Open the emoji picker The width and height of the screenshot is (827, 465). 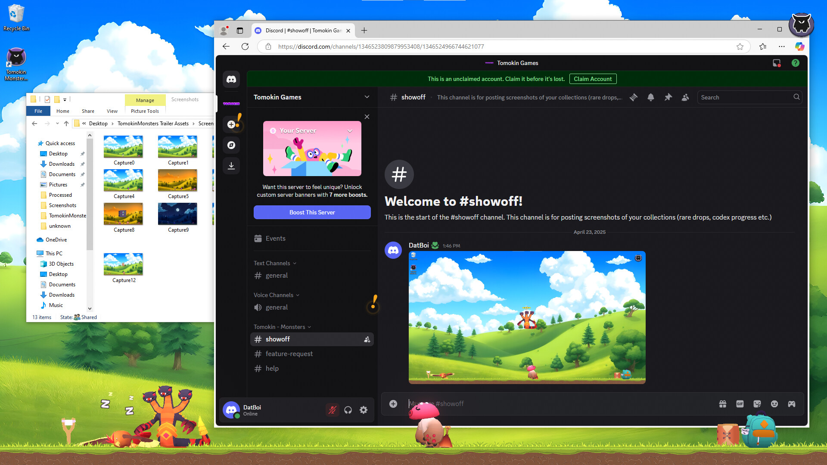pyautogui.click(x=774, y=403)
